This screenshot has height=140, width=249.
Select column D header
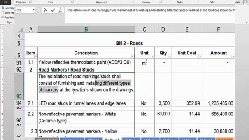tap(163, 30)
